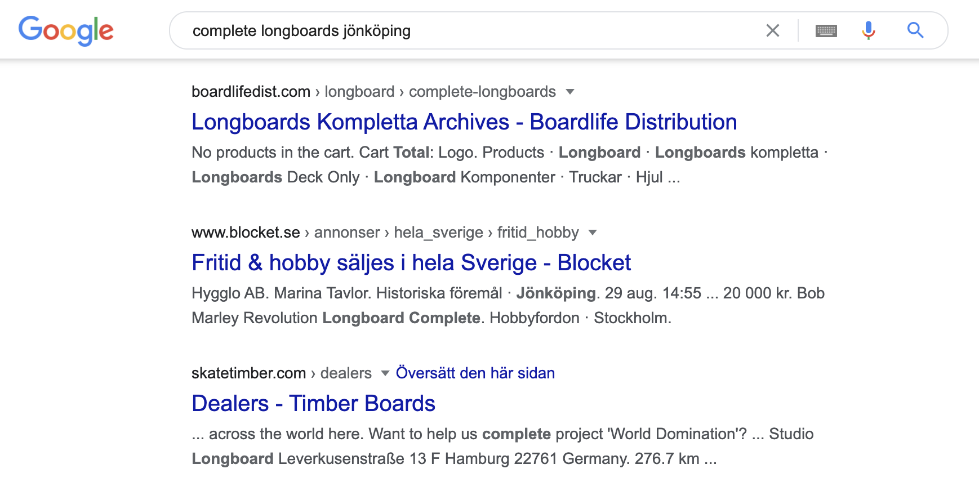Image resolution: width=979 pixels, height=491 pixels.
Task: Click the www.blocket.se breadcrumb URL
Action: click(x=385, y=233)
